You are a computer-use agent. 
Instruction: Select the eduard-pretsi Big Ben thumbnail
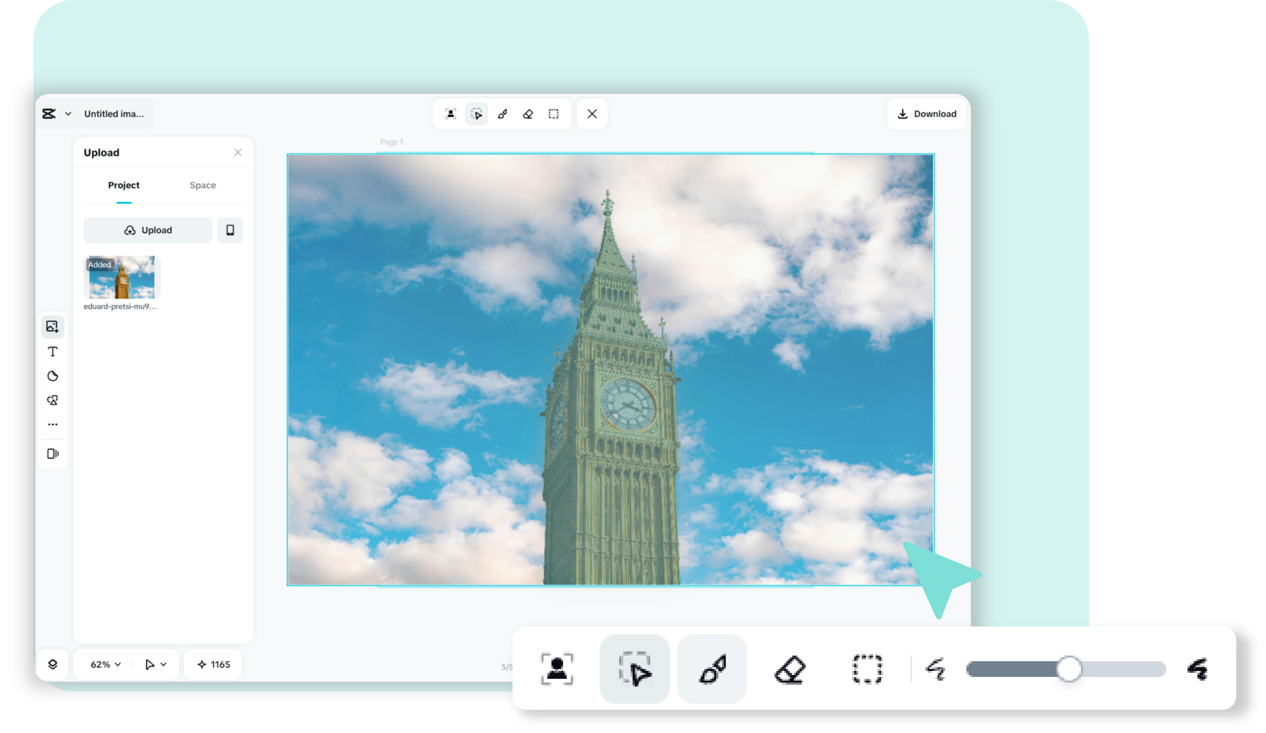(x=121, y=277)
